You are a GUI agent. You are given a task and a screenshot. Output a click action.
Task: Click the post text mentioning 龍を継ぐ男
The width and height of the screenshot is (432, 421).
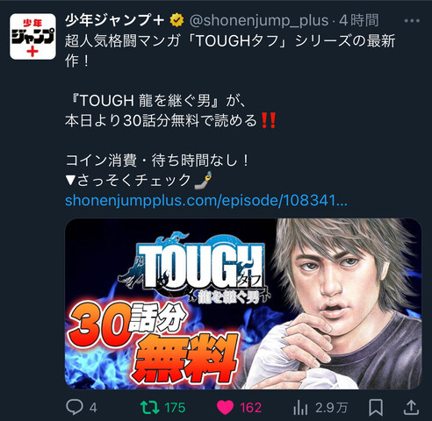(156, 101)
